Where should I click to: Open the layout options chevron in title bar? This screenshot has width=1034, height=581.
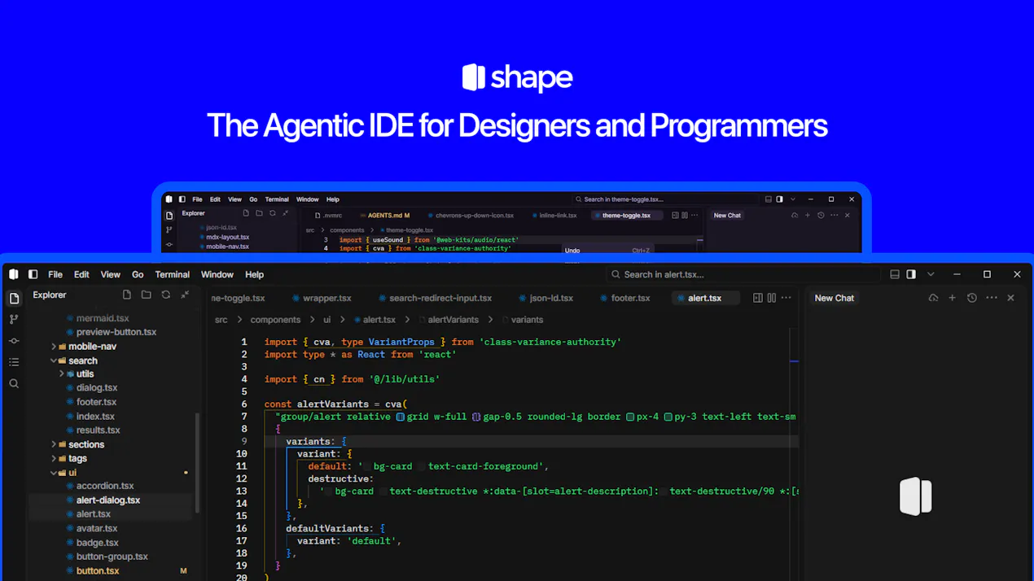[931, 275]
